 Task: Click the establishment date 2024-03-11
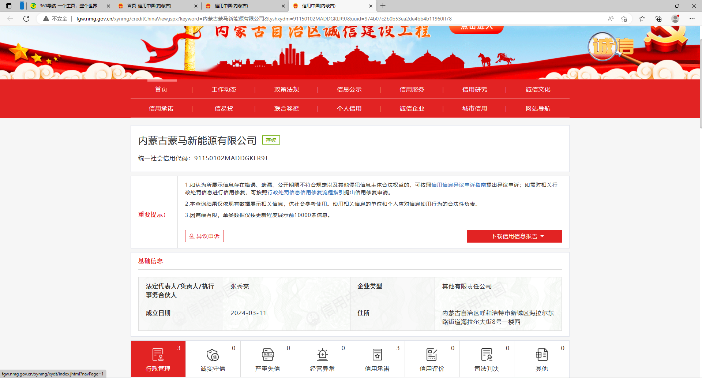tap(248, 313)
